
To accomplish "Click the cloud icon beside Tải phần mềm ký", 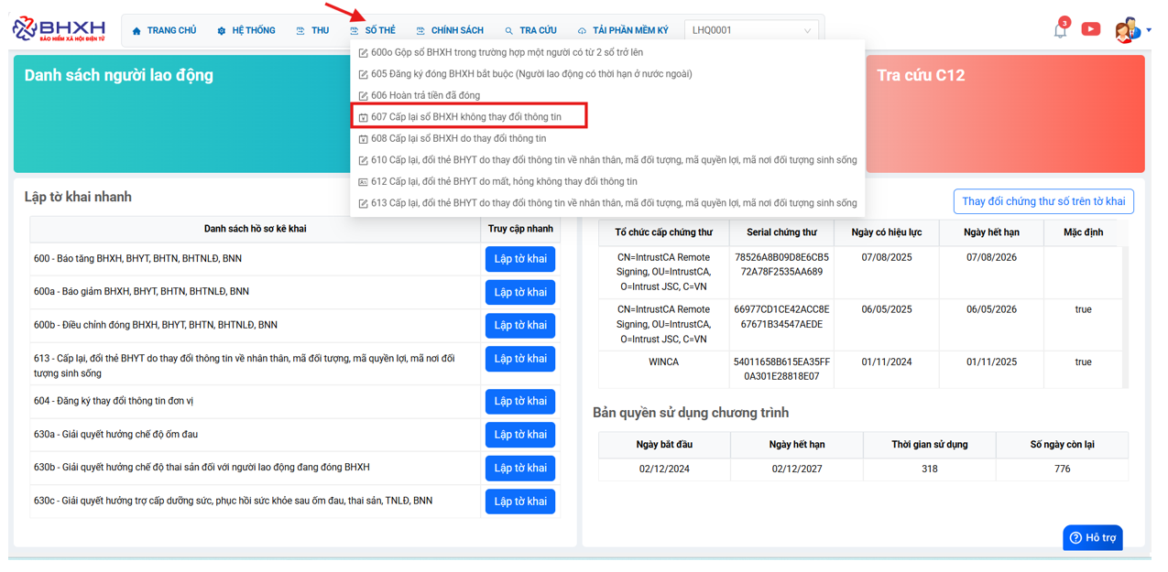I will coord(582,31).
